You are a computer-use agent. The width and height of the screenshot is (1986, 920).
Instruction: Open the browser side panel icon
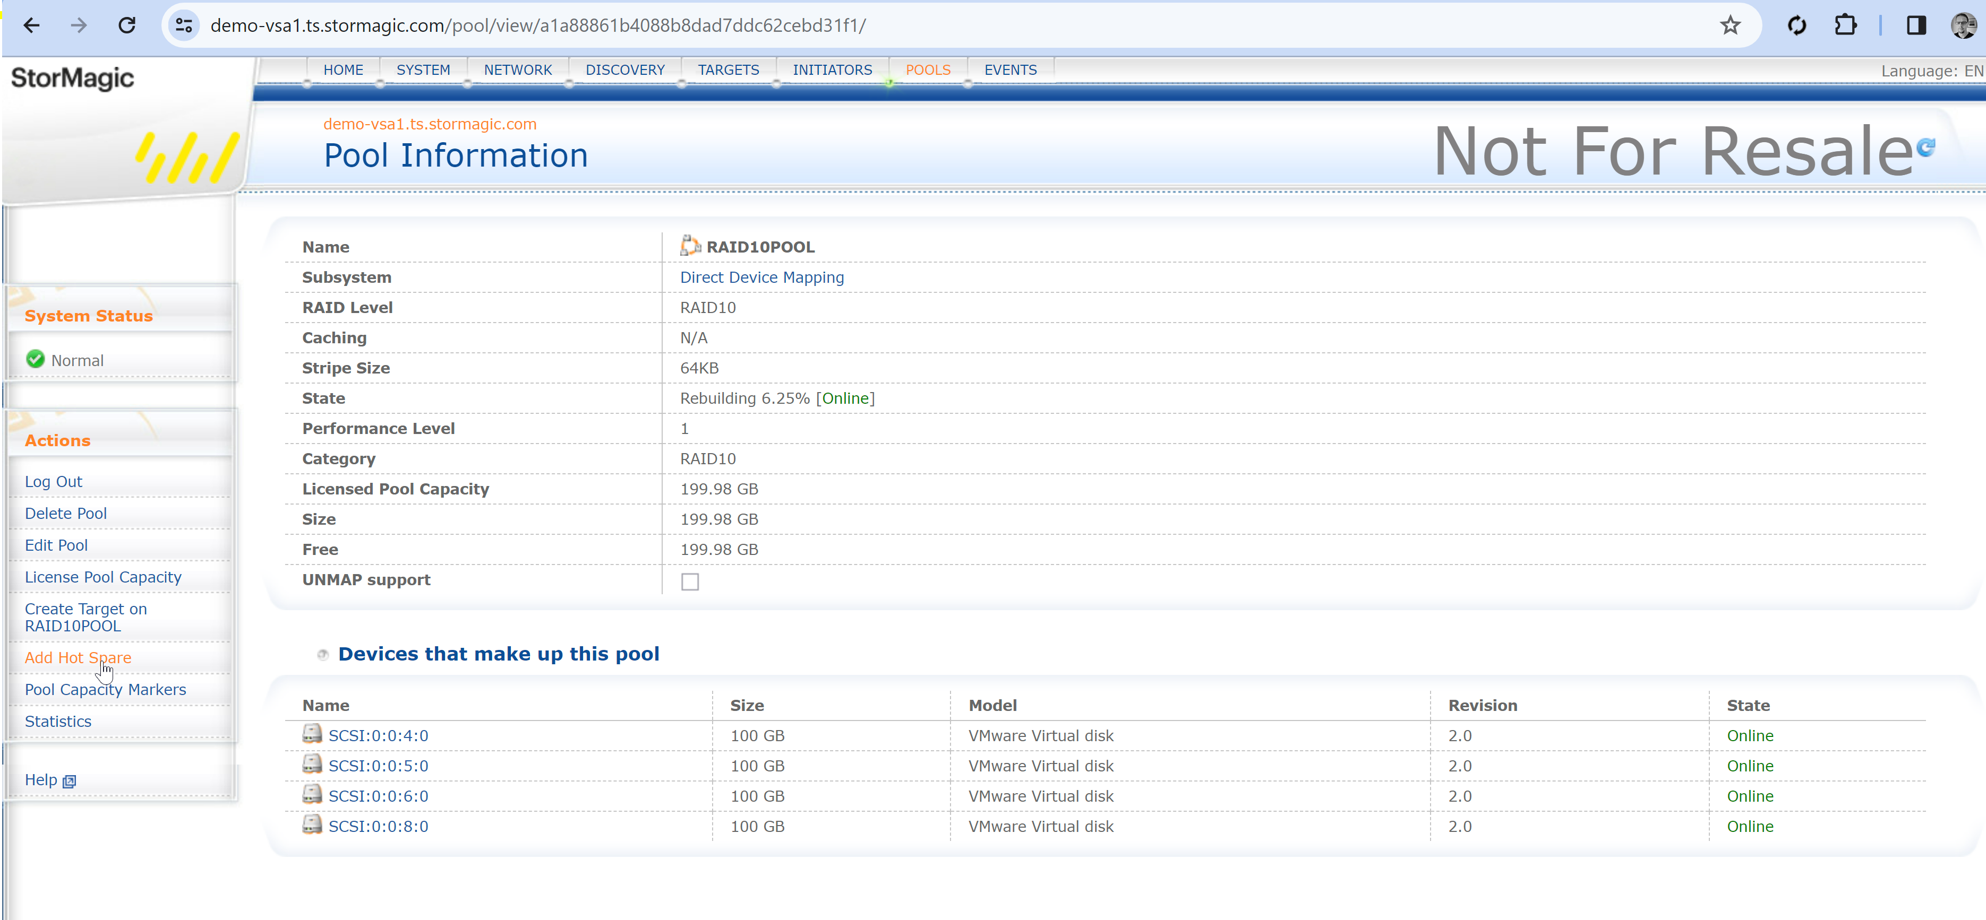click(x=1916, y=25)
